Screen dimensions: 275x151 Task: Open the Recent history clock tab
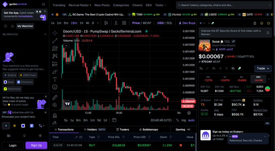[x=6, y=26]
